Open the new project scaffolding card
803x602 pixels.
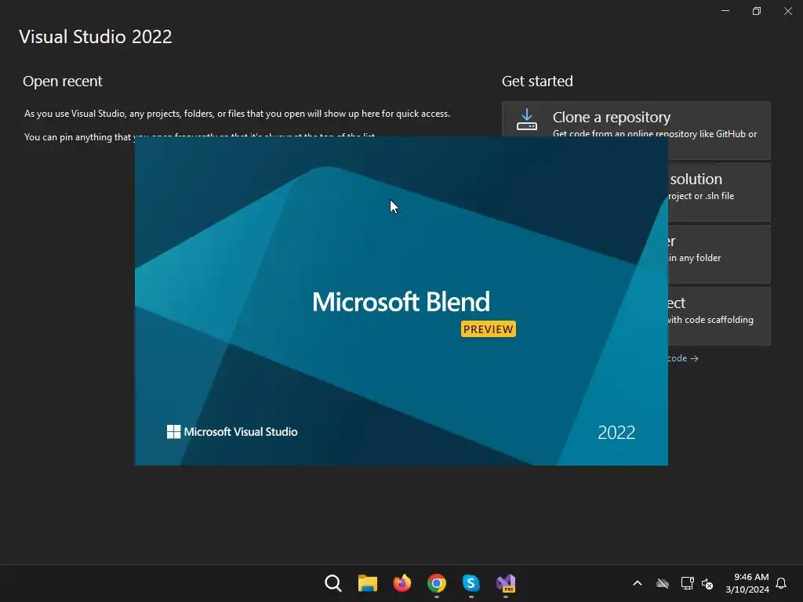click(720, 317)
